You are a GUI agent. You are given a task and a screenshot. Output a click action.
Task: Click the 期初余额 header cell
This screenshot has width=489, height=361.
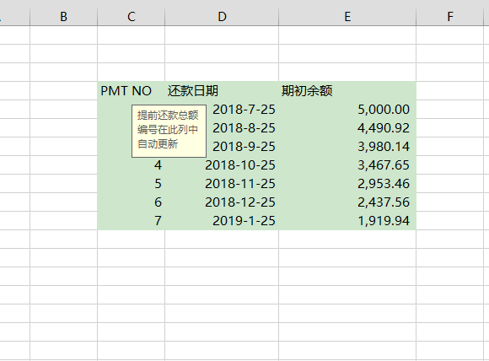347,91
